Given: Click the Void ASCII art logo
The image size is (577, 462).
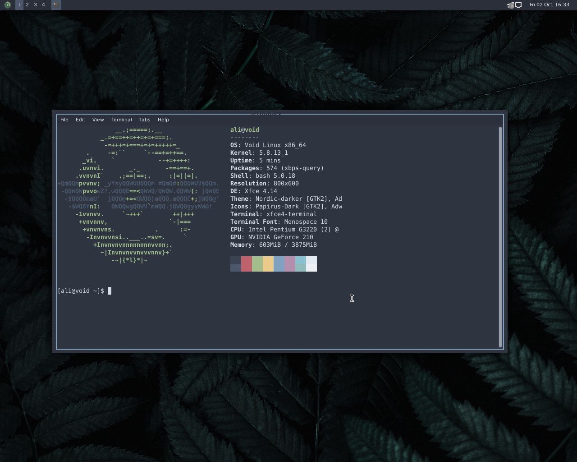Looking at the screenshot, I should pyautogui.click(x=138, y=195).
